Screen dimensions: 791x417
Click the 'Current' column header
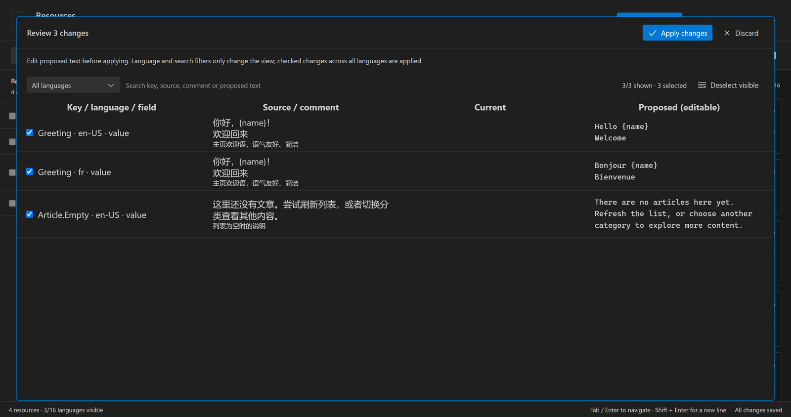[x=490, y=107]
